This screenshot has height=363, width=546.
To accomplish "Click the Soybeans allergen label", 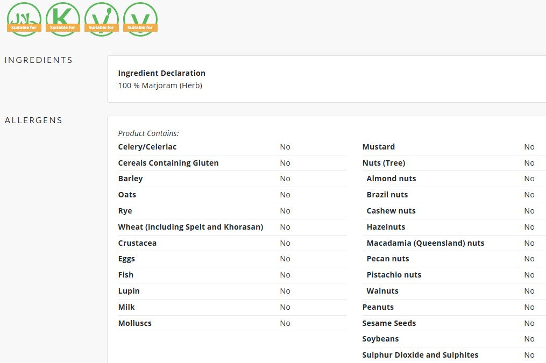I will click(381, 339).
